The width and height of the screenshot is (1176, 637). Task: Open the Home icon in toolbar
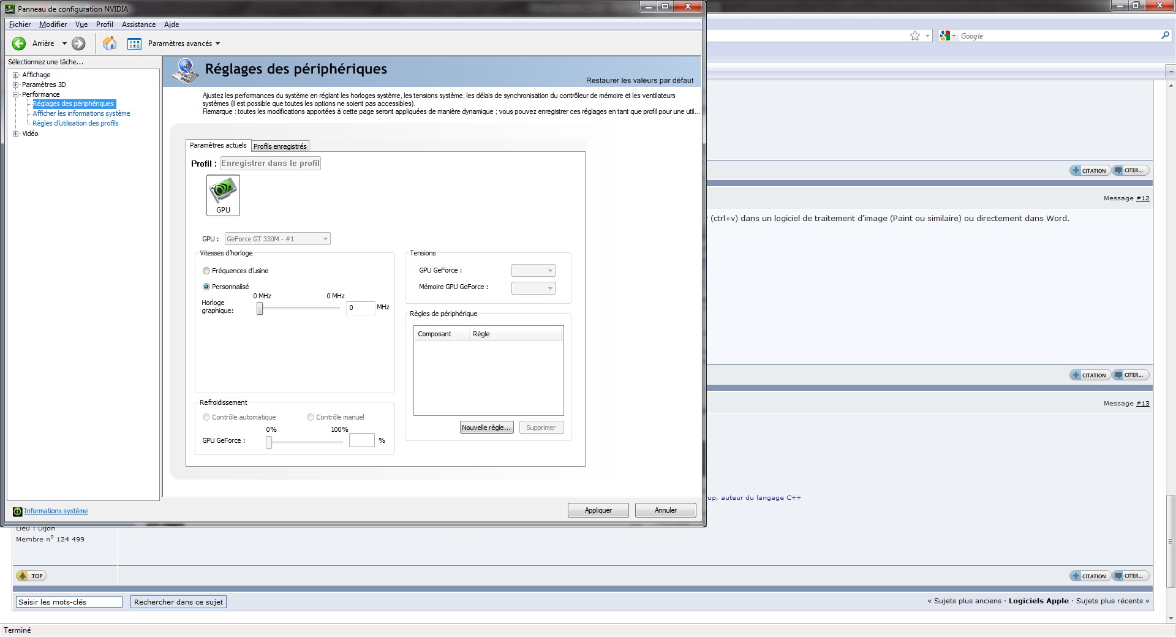110,43
